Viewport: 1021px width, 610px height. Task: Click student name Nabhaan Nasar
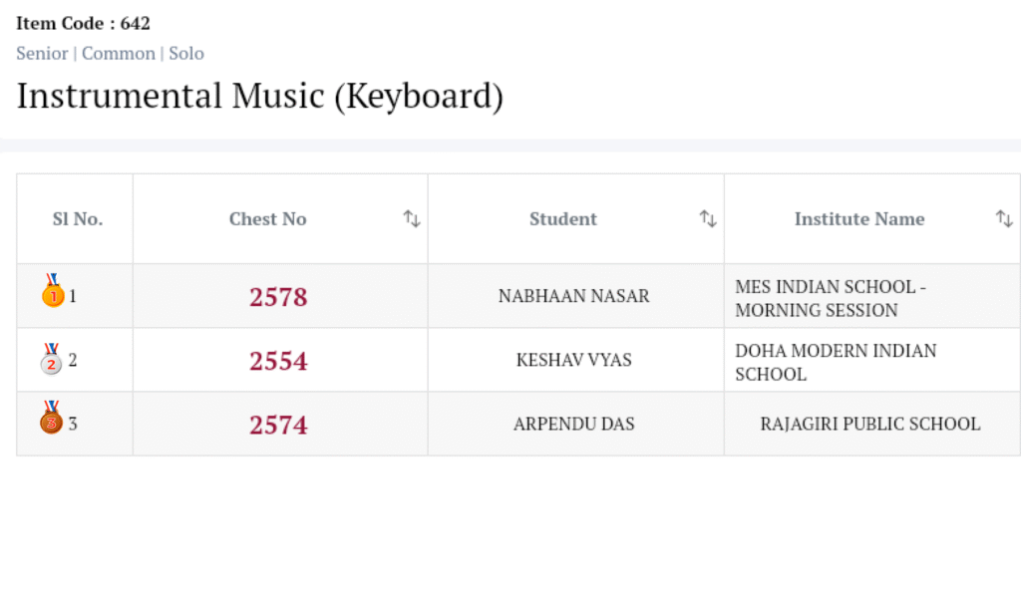pos(573,296)
